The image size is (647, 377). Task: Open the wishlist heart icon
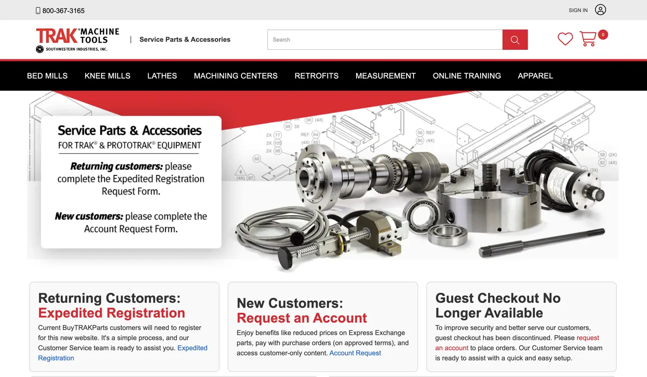(565, 39)
